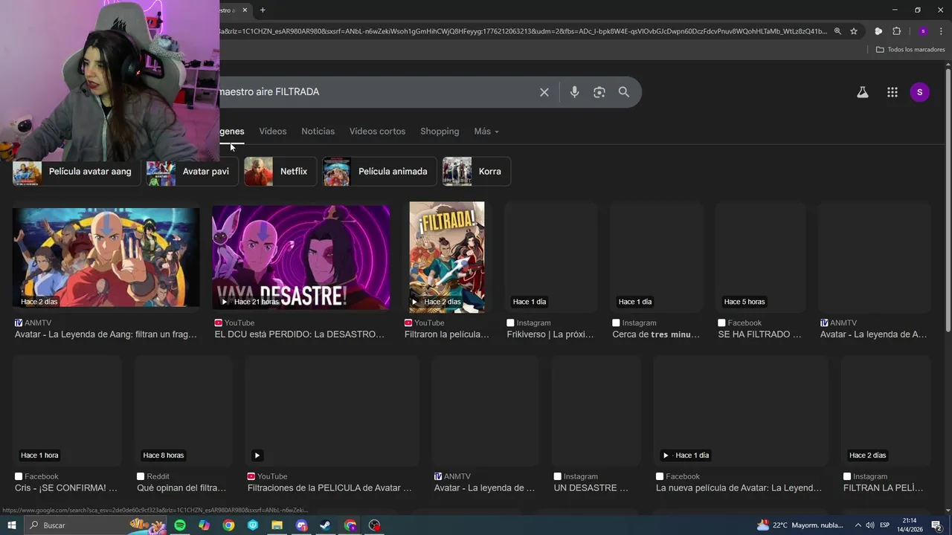Select the Avatar pavi suggestion chip
This screenshot has height=535, width=952.
coord(192,172)
